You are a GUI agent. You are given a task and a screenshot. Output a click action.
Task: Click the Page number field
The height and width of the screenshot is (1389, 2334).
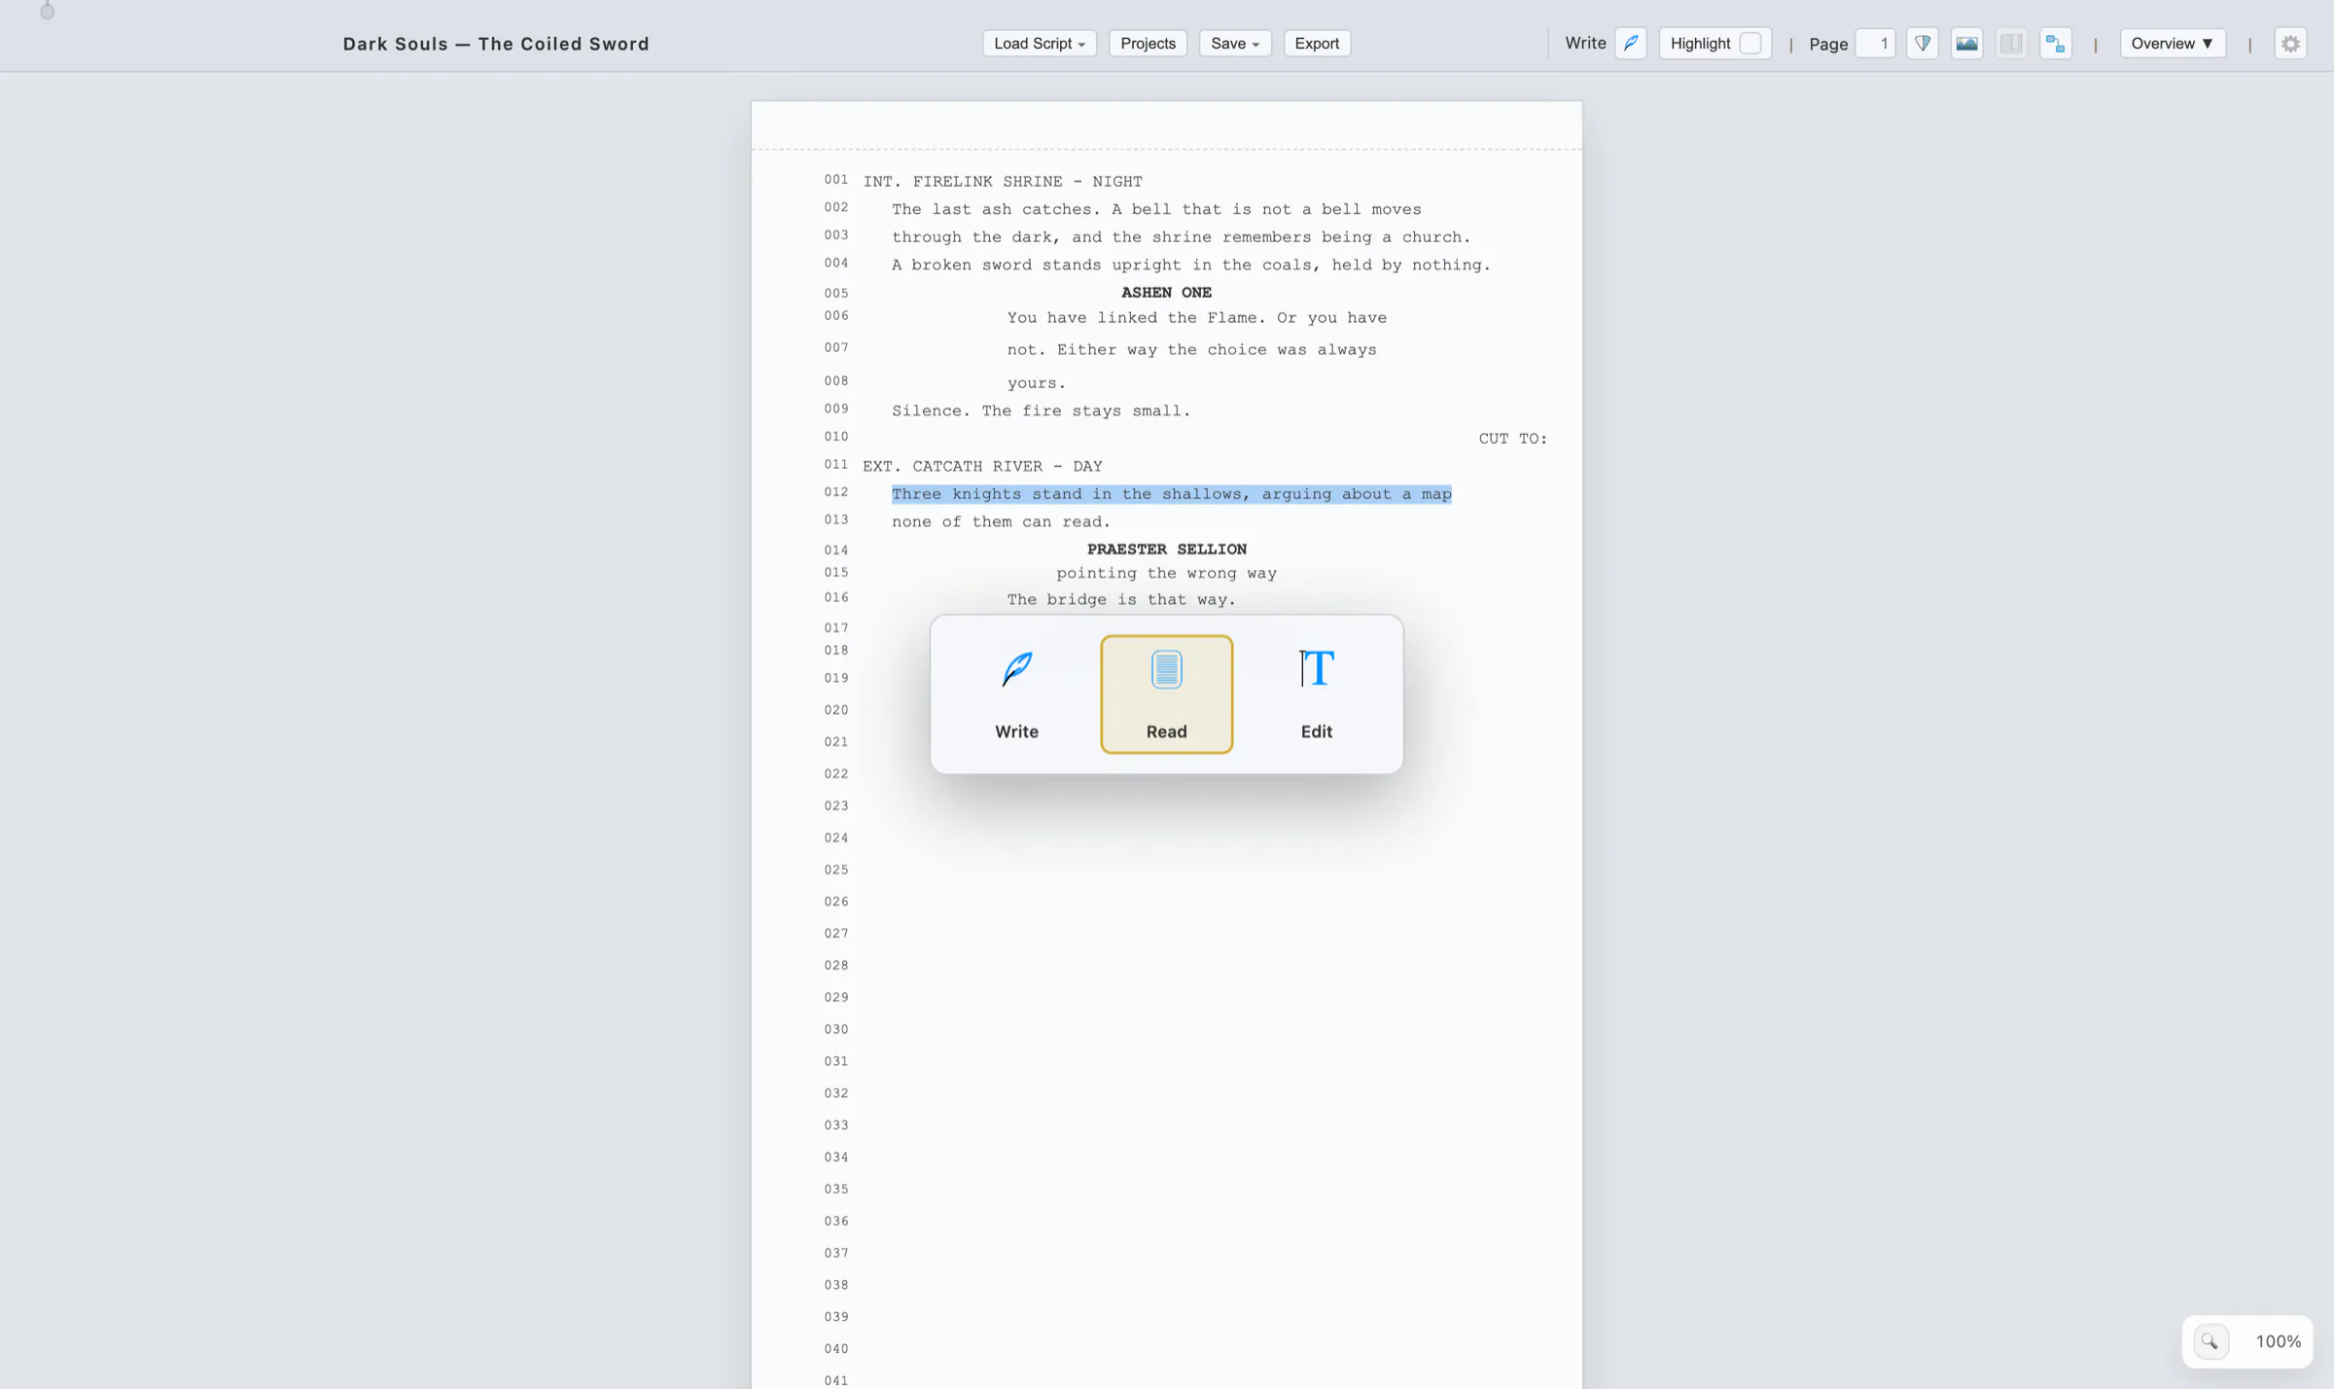pyautogui.click(x=1875, y=44)
